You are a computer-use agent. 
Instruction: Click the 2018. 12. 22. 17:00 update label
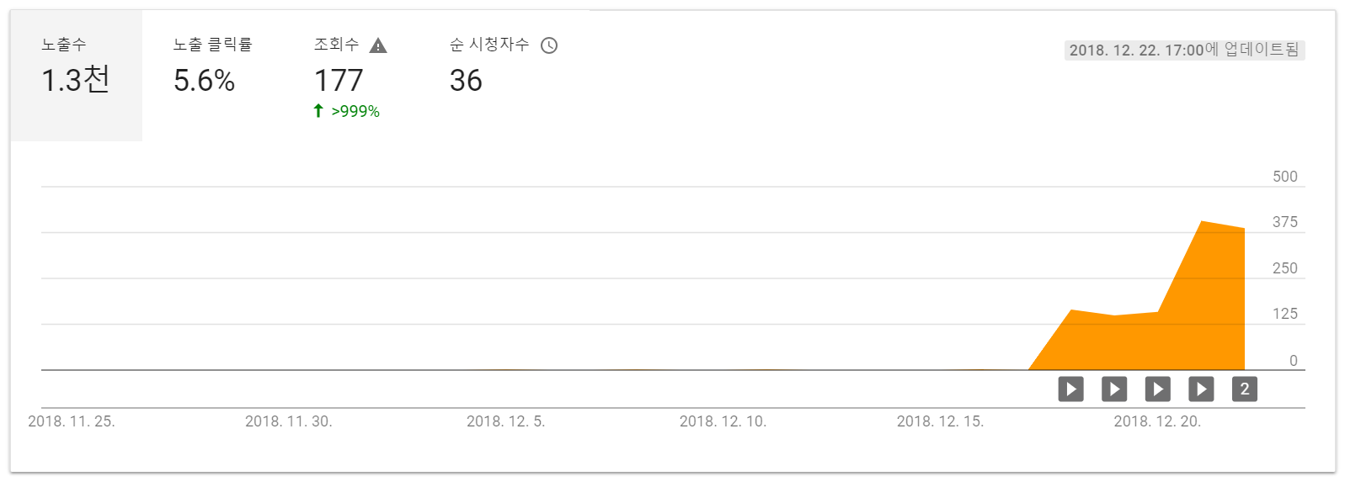(1184, 50)
